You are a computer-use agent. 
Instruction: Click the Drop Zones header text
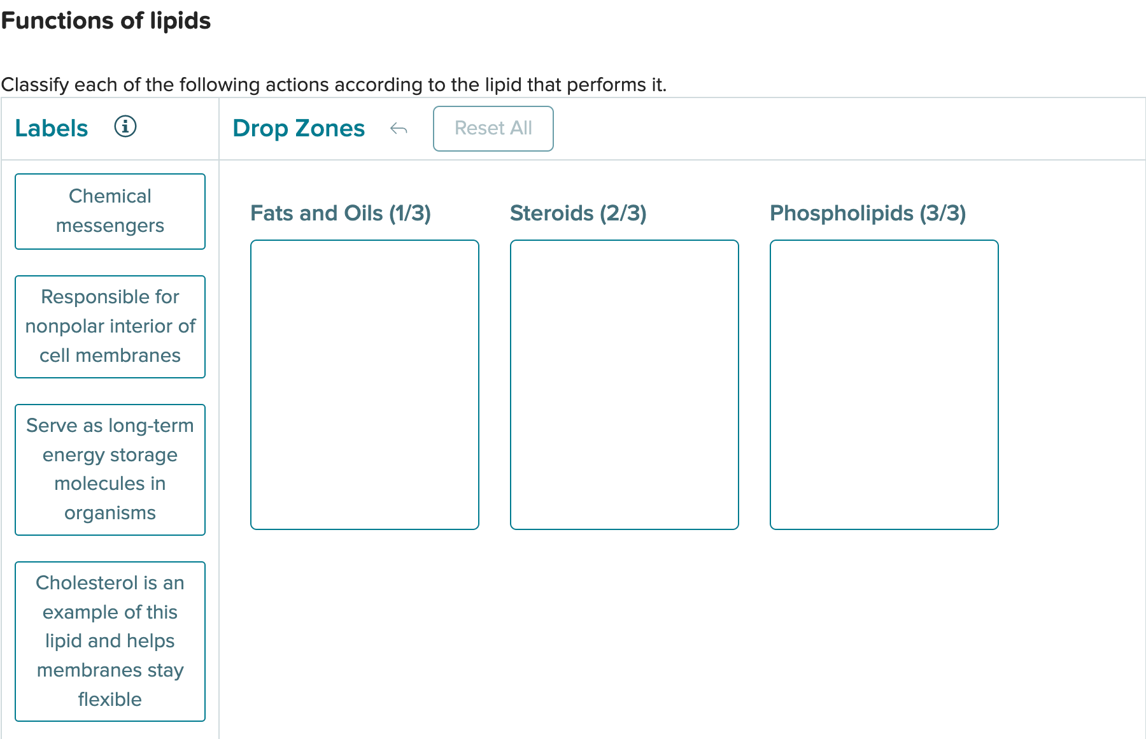click(x=299, y=128)
